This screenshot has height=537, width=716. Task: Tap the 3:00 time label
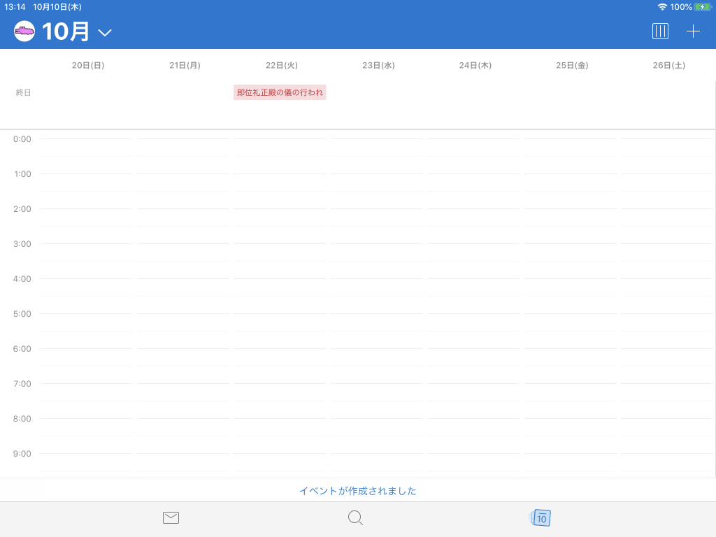pos(22,244)
